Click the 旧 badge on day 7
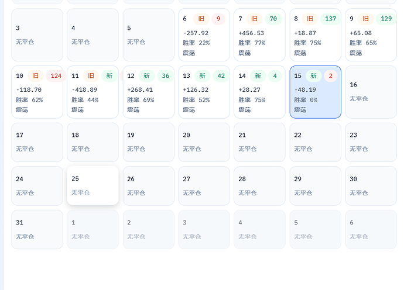The width and height of the screenshot is (404, 290). pos(254,19)
